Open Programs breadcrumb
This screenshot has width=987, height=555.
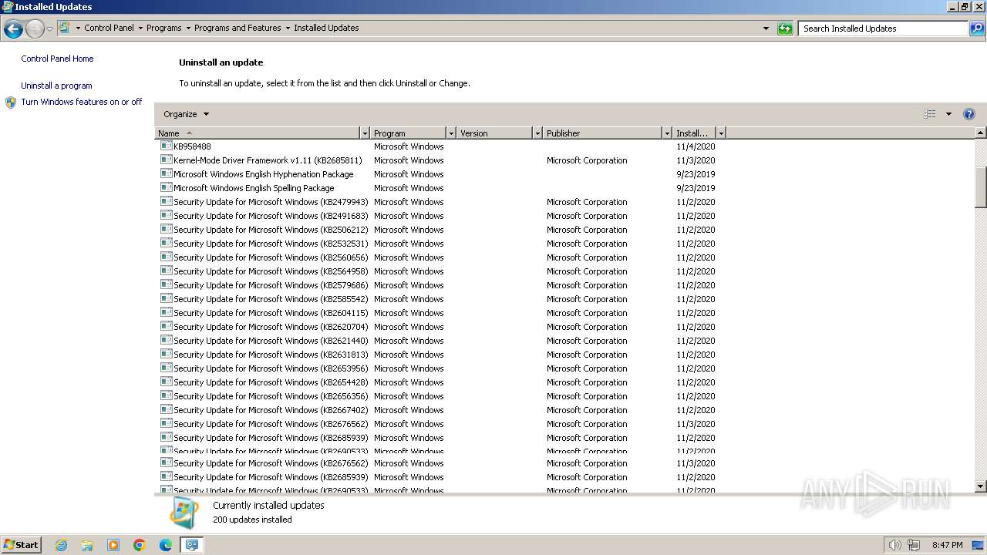(x=164, y=28)
